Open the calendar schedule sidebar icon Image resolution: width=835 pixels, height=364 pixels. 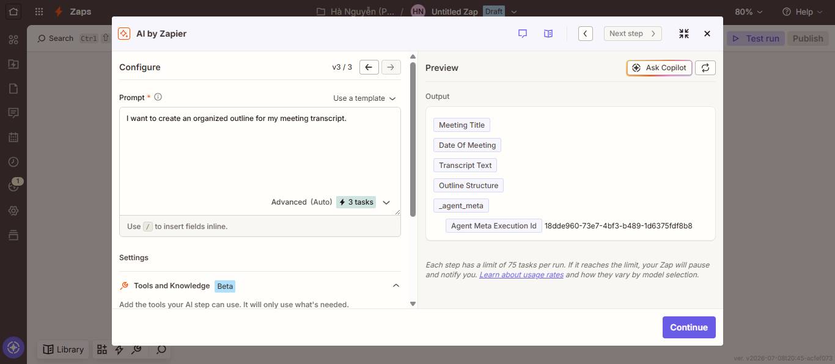coord(13,137)
